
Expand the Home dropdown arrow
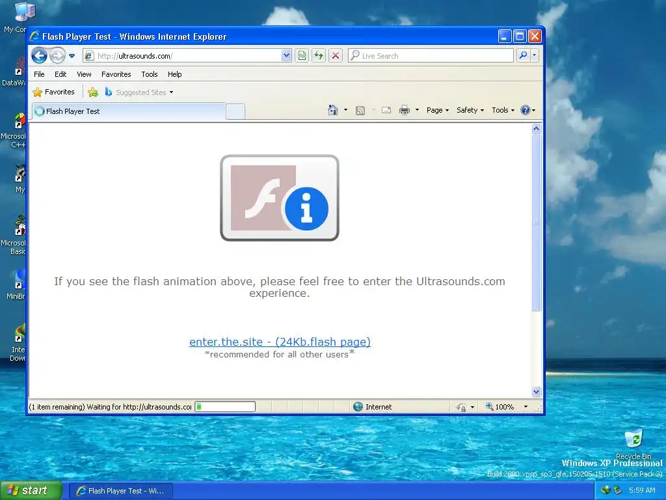[345, 110]
